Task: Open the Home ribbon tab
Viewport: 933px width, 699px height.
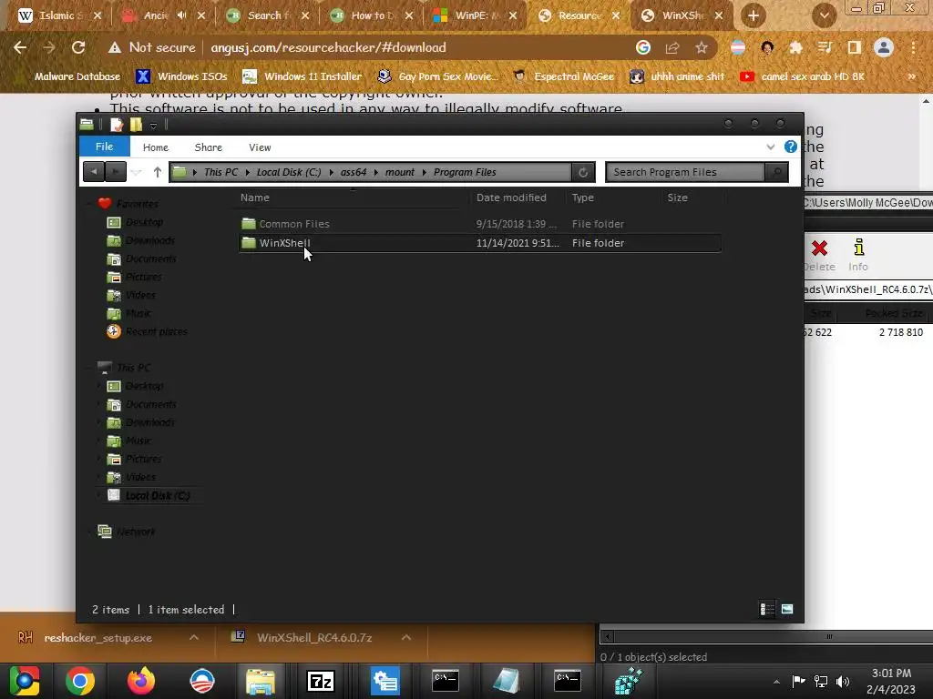Action: tap(155, 147)
